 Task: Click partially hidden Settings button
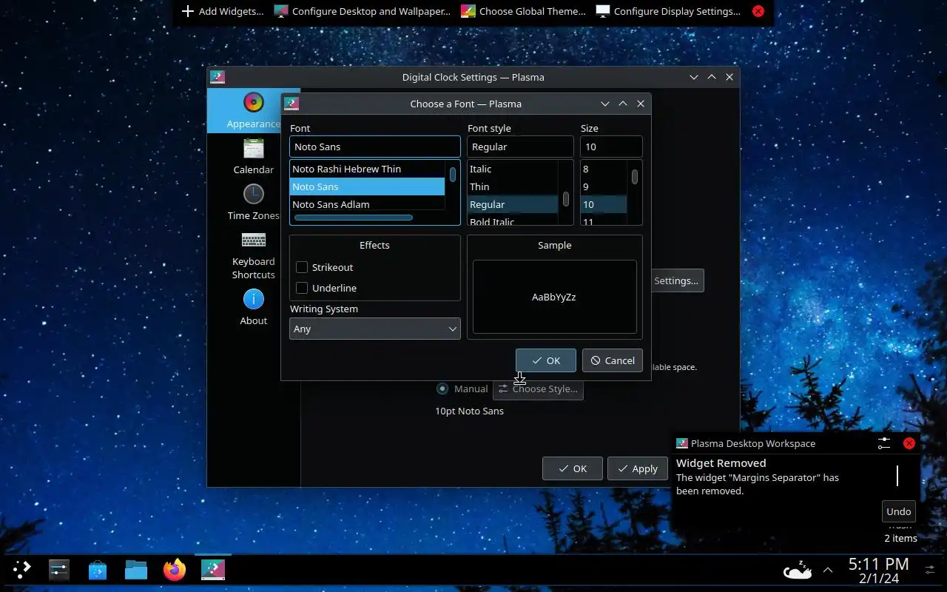point(677,280)
